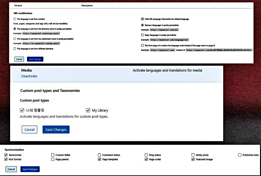Click the 'Custom post types and Taxonomies' heading
The height and width of the screenshot is (176, 261).
(50, 90)
